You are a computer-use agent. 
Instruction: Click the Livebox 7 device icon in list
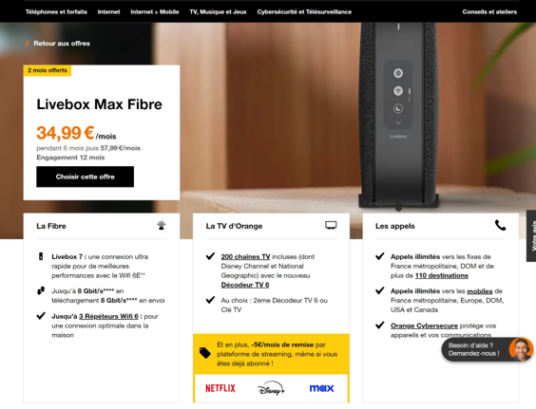click(x=41, y=256)
